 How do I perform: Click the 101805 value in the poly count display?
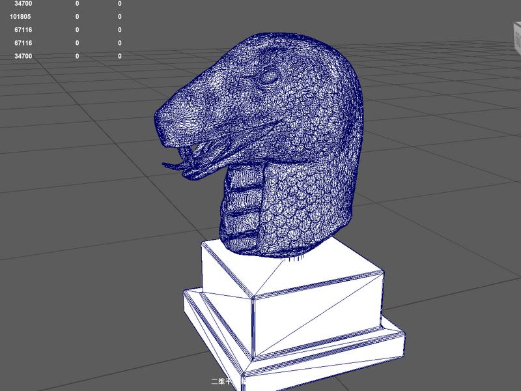click(20, 17)
